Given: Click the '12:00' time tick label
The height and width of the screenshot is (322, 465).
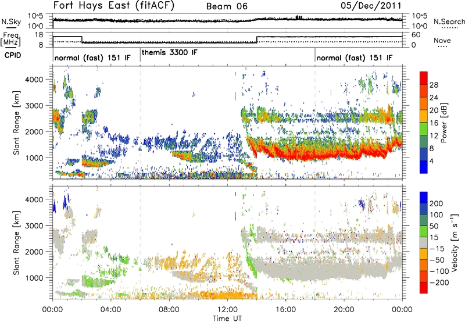Looking at the screenshot, I should (227, 310).
